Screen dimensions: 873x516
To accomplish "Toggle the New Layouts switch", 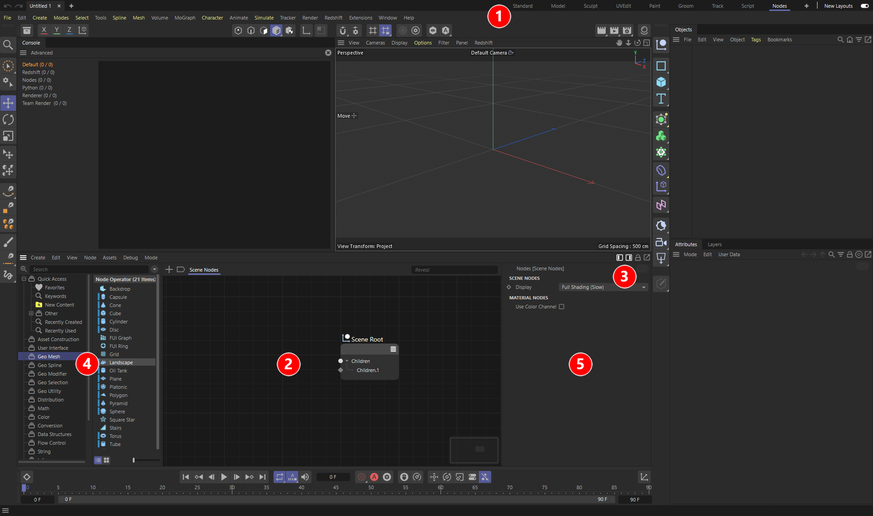I will (x=864, y=6).
